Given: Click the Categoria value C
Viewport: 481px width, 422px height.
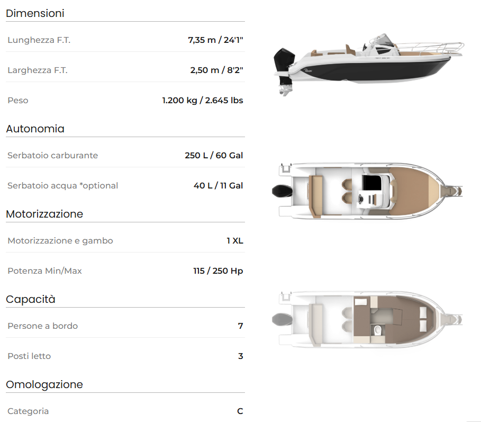Looking at the screenshot, I should coord(240,411).
